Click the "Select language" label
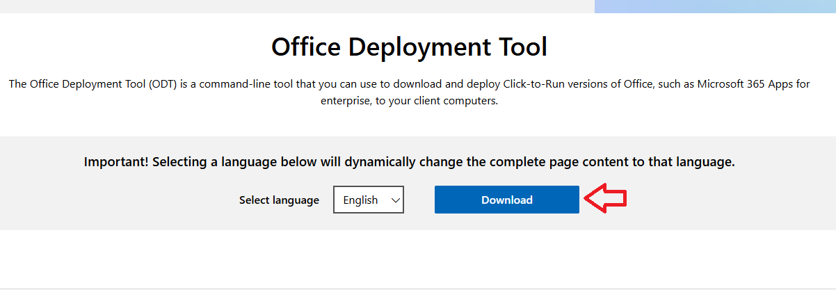Image resolution: width=836 pixels, height=306 pixels. click(279, 200)
